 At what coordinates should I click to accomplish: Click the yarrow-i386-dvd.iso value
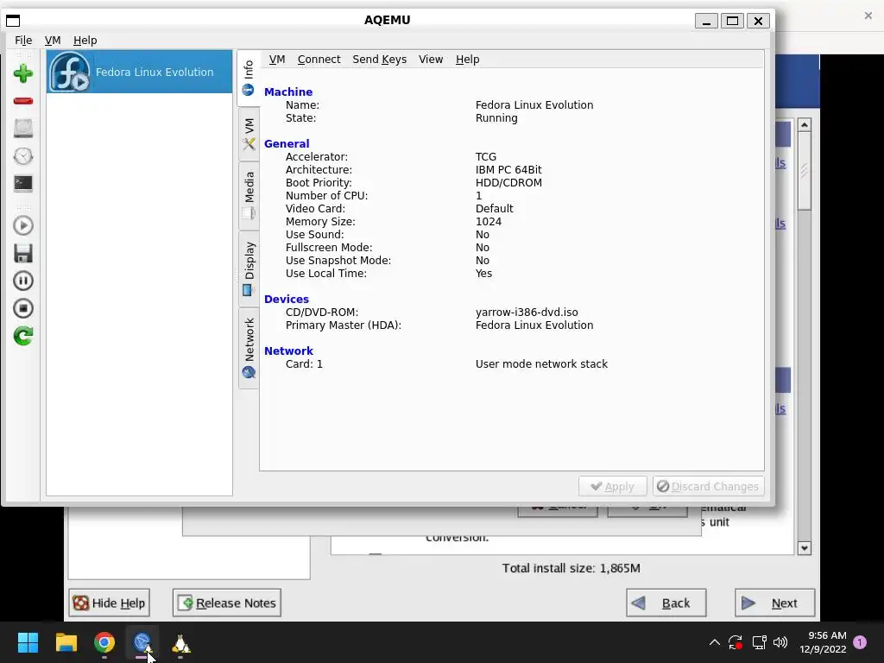527,313
